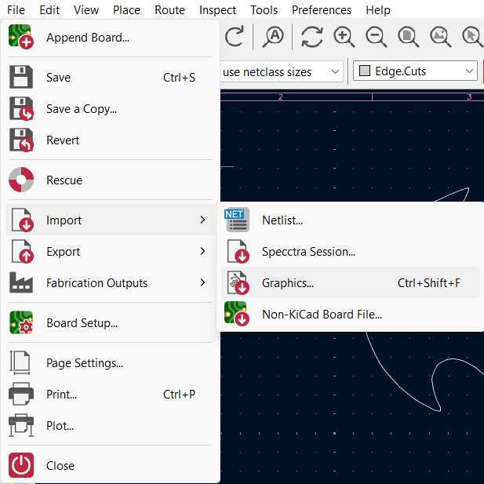Open the Edit menu
The height and width of the screenshot is (484, 484).
point(49,10)
